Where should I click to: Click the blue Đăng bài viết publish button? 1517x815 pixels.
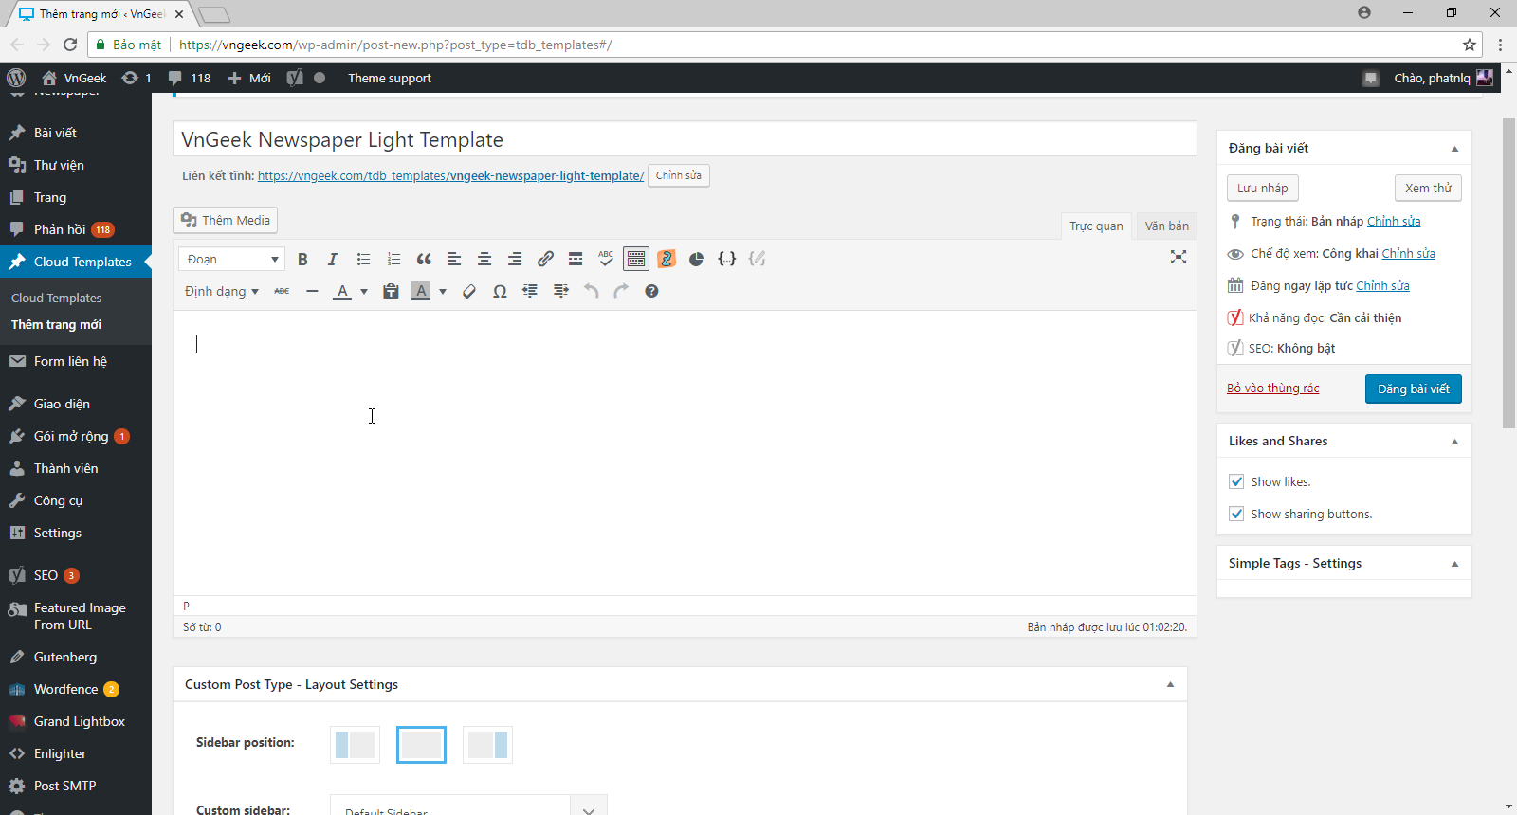coord(1413,389)
